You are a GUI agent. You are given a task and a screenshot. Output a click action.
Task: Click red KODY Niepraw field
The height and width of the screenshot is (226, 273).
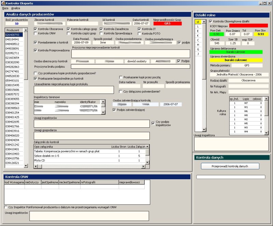(248, 26)
